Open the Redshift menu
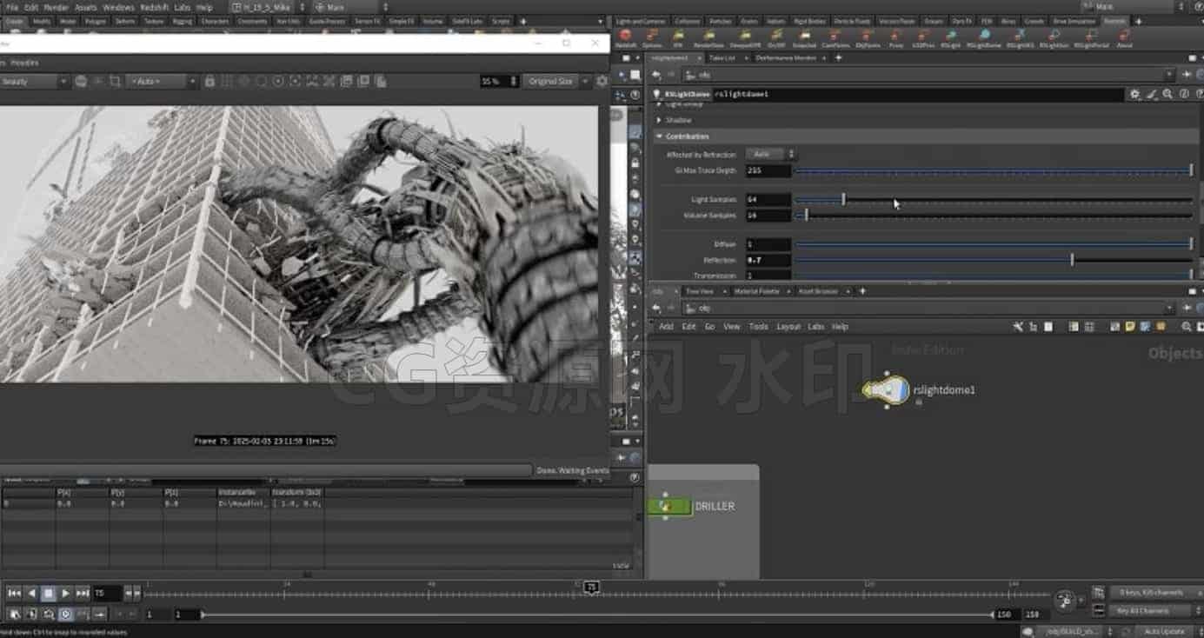This screenshot has width=1204, height=638. [153, 7]
